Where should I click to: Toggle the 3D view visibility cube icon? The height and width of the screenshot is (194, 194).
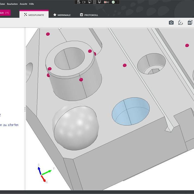coord(190,23)
